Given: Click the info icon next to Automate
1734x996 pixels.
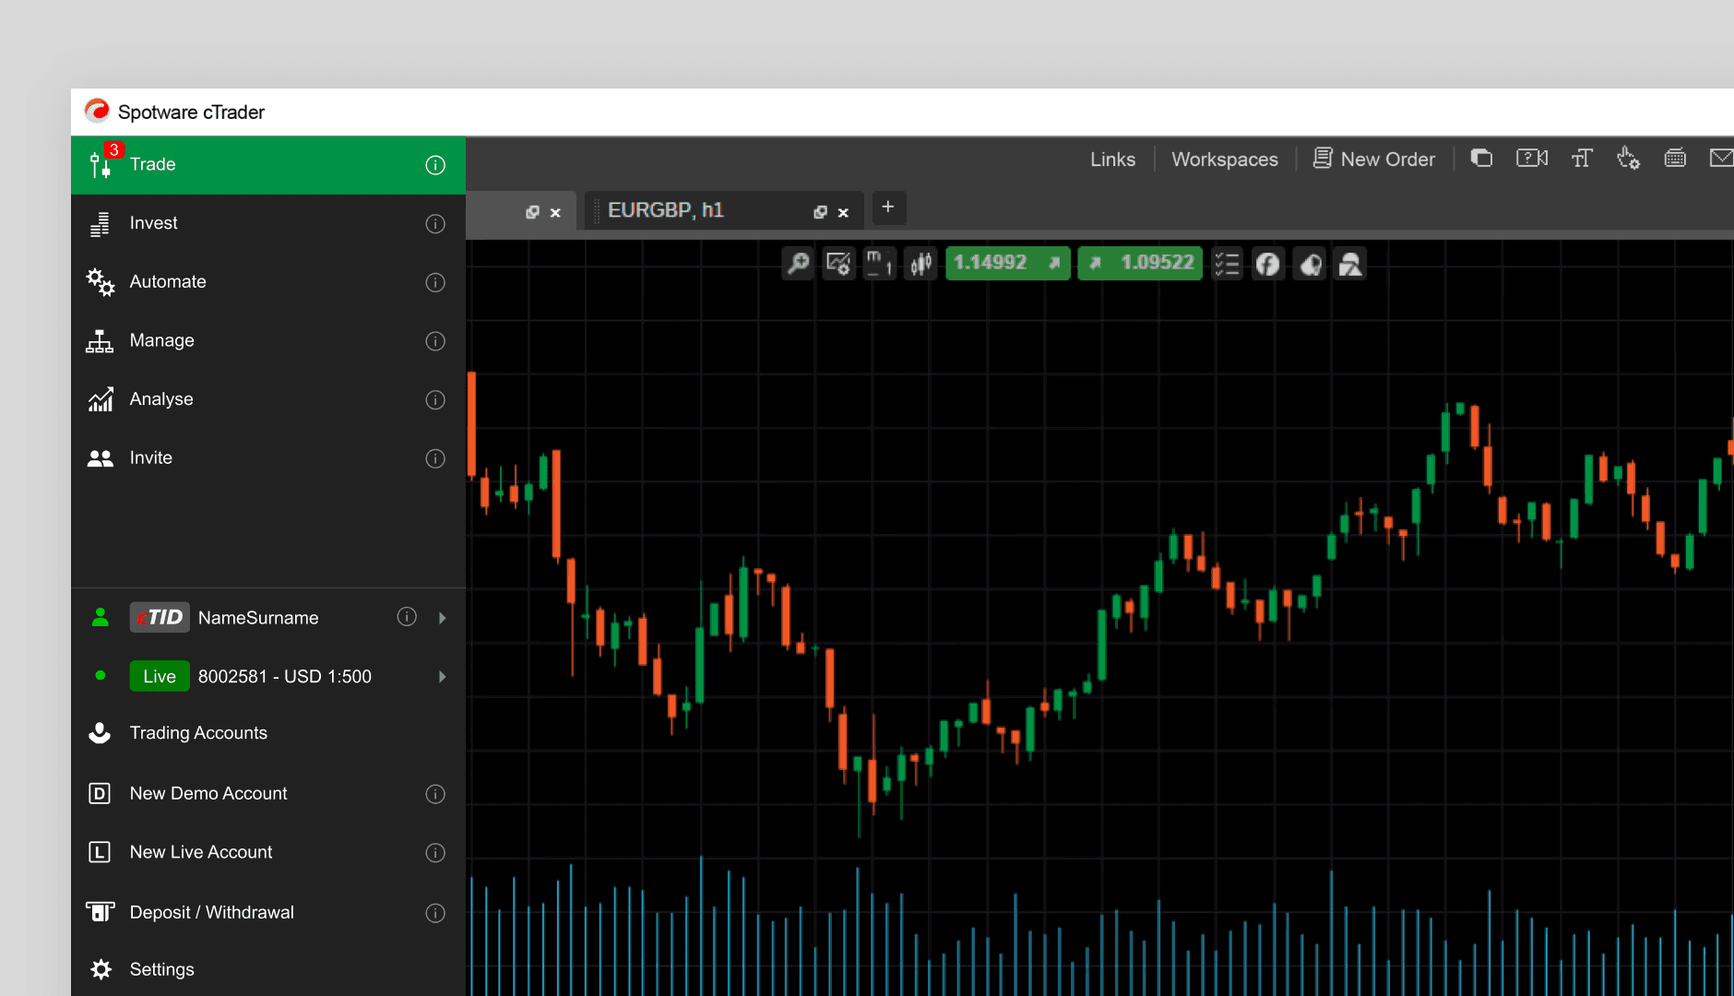Looking at the screenshot, I should click(435, 282).
